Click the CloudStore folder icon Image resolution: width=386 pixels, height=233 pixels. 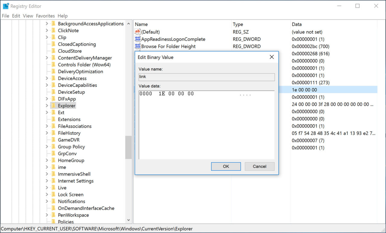[53, 51]
